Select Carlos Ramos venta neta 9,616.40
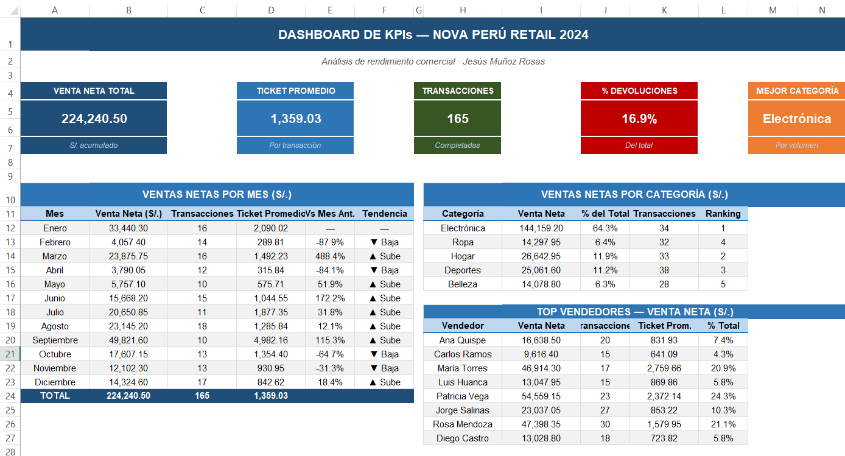845x456 pixels. pyautogui.click(x=541, y=354)
